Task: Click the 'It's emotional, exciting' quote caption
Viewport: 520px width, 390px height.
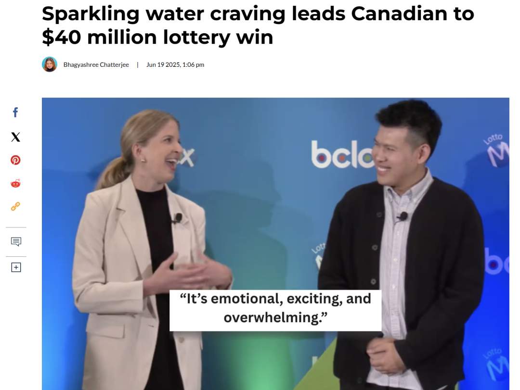Action: click(x=275, y=308)
